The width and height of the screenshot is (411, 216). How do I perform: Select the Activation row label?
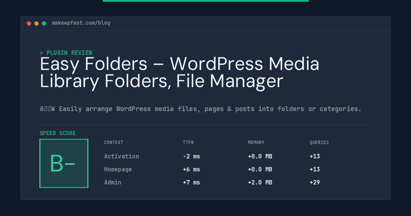(122, 156)
